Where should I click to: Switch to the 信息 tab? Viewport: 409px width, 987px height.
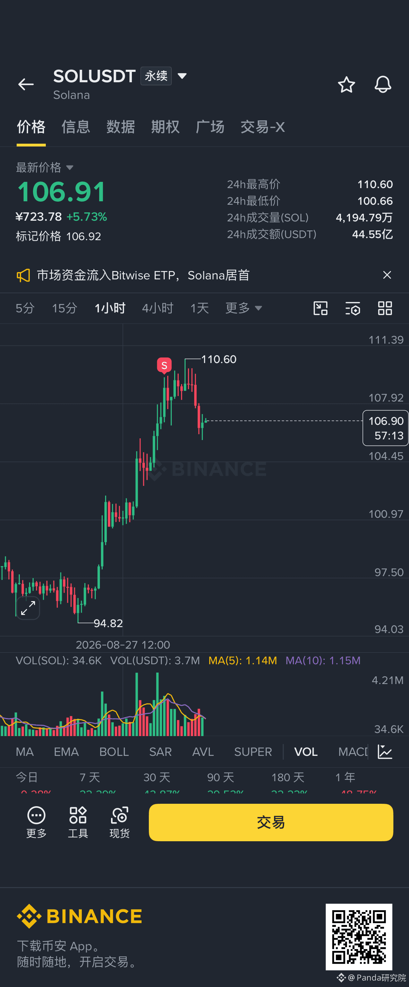[76, 127]
